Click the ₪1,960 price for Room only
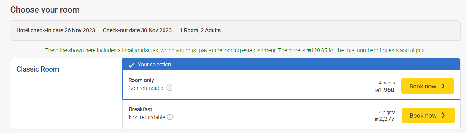This screenshot has height=133, width=466. coord(384,90)
